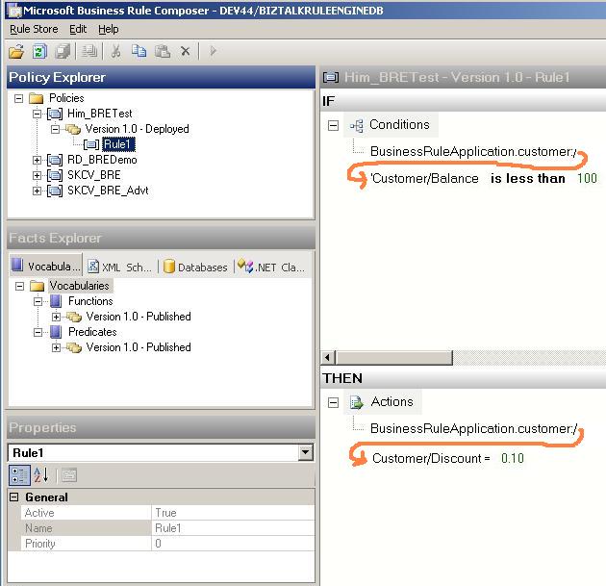The image size is (606, 586).
Task: Open the Rule1 properties dropdown
Action: pos(305,452)
